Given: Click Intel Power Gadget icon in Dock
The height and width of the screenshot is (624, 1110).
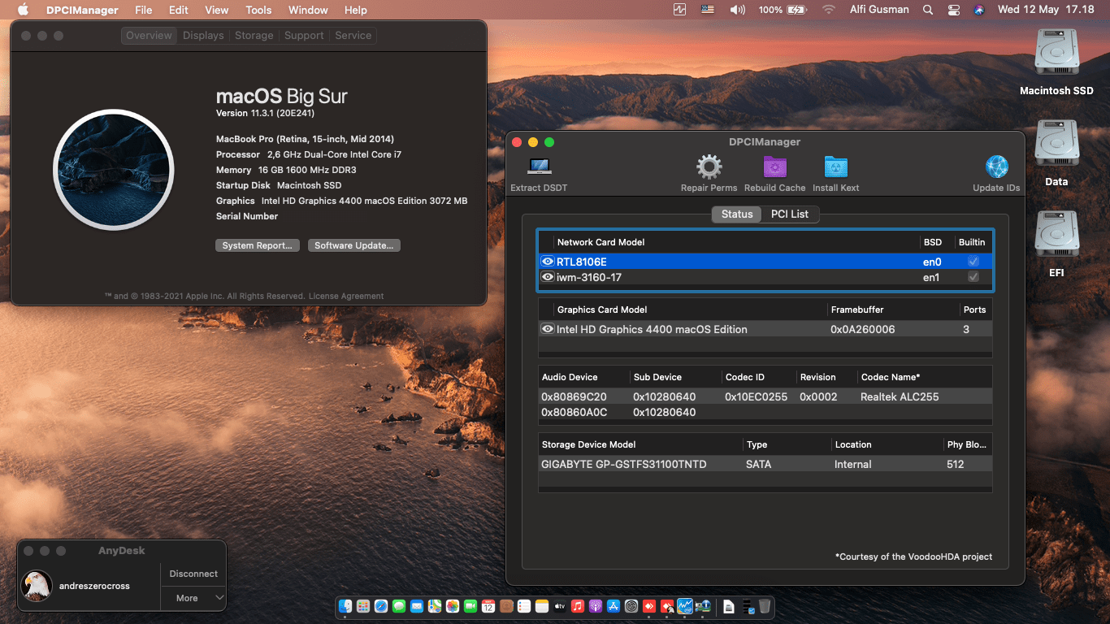Looking at the screenshot, I should pyautogui.click(x=685, y=606).
